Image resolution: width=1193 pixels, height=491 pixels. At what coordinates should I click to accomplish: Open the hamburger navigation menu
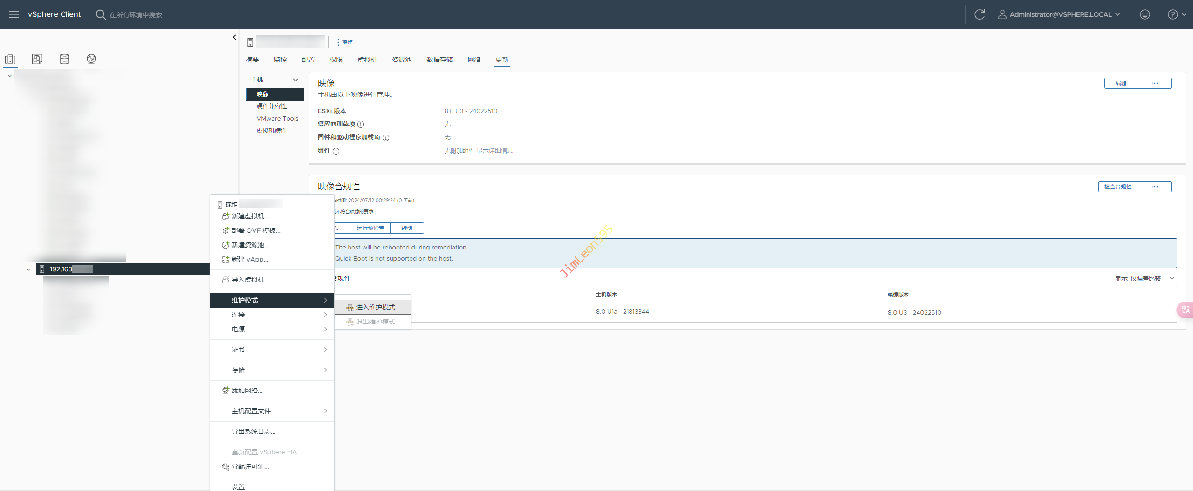14,14
